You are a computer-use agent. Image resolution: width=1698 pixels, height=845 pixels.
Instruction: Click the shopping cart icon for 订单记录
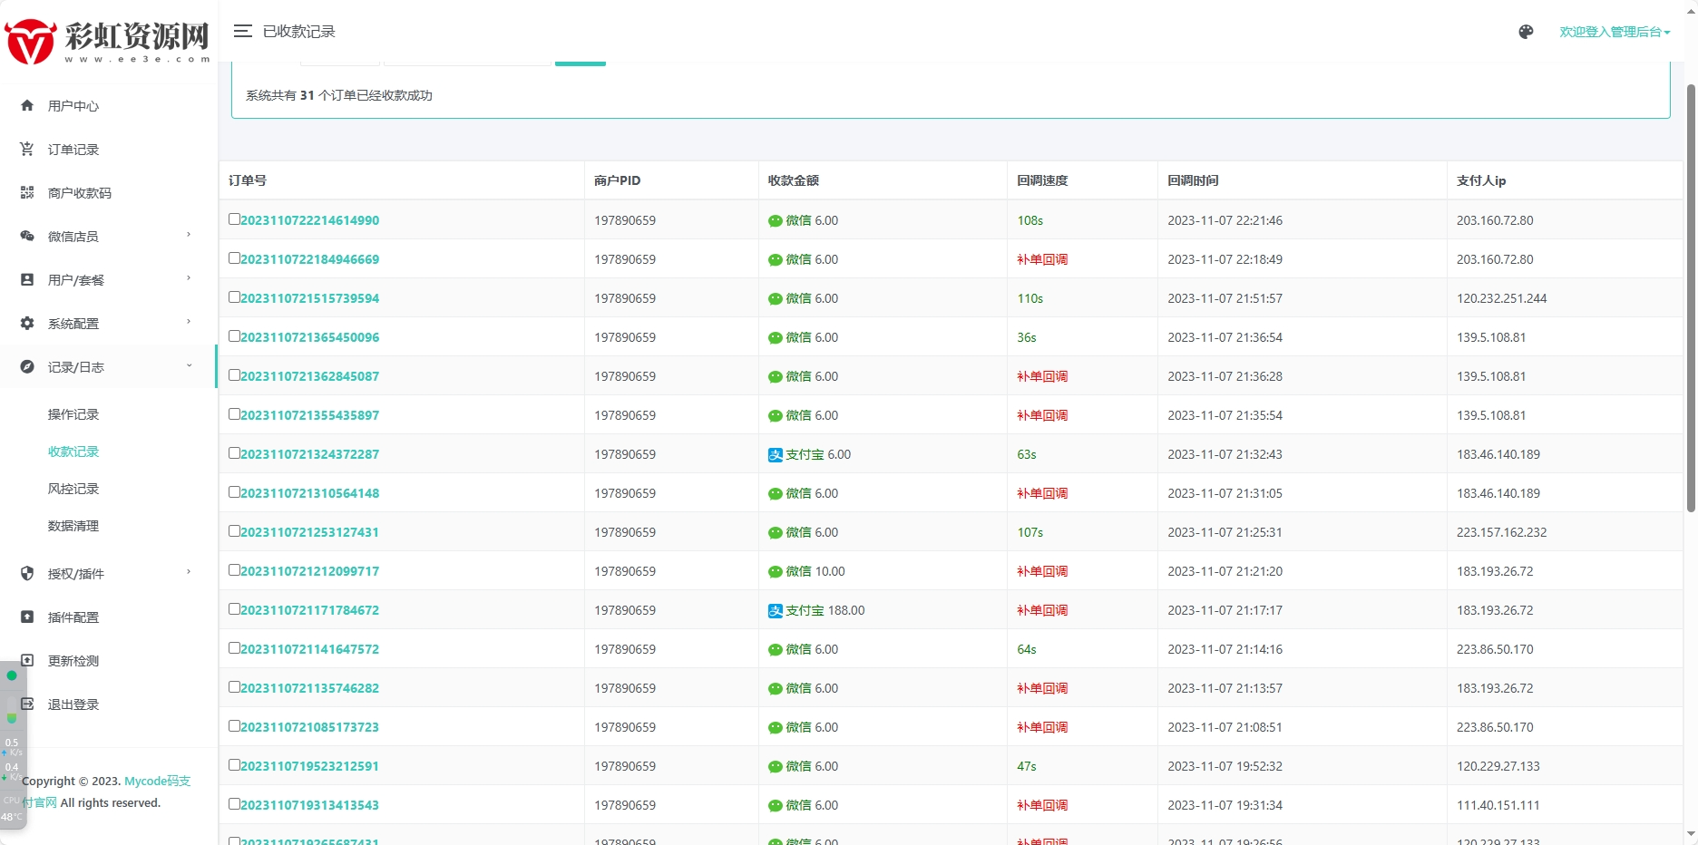coord(27,150)
